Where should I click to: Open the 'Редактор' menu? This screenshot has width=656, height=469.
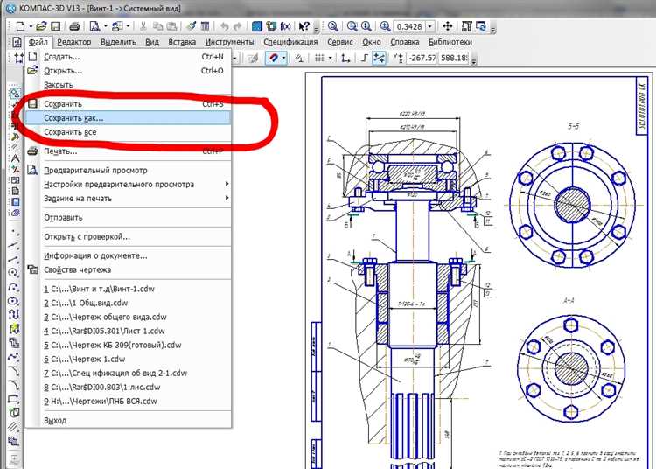[x=74, y=42]
